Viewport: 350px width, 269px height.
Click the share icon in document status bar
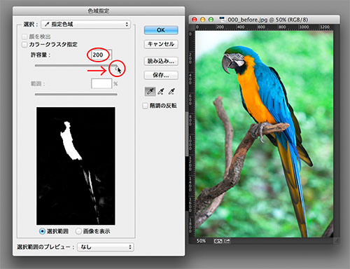[x=227, y=241]
